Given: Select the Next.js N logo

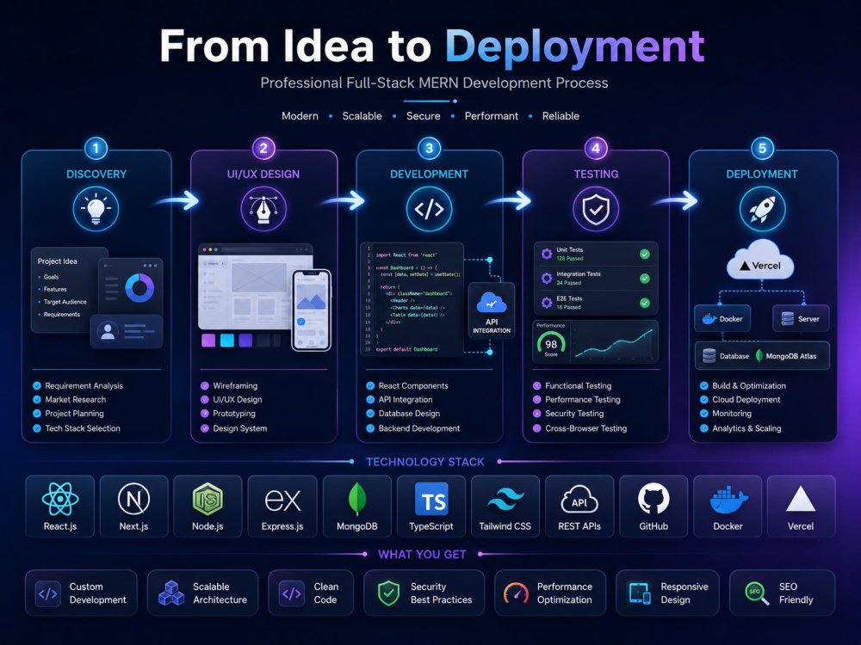Looking at the screenshot, I should click(133, 499).
